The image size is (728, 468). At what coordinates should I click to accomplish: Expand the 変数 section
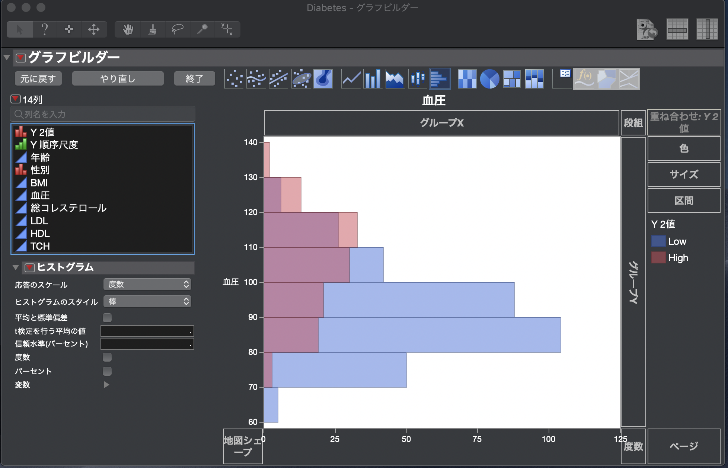tap(106, 385)
